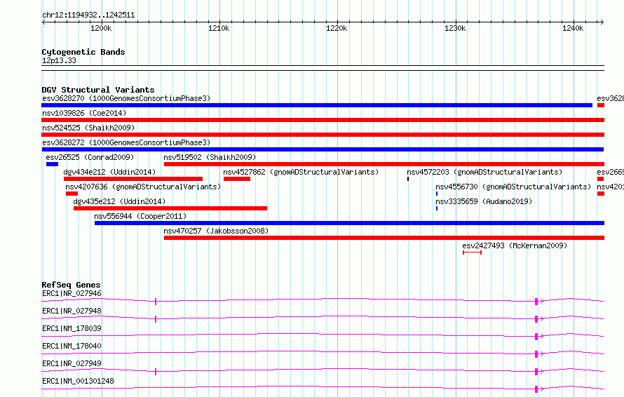Open the nsv524525 (Shaikh2009) label
Image resolution: width=624 pixels, height=397 pixels.
tap(88, 128)
